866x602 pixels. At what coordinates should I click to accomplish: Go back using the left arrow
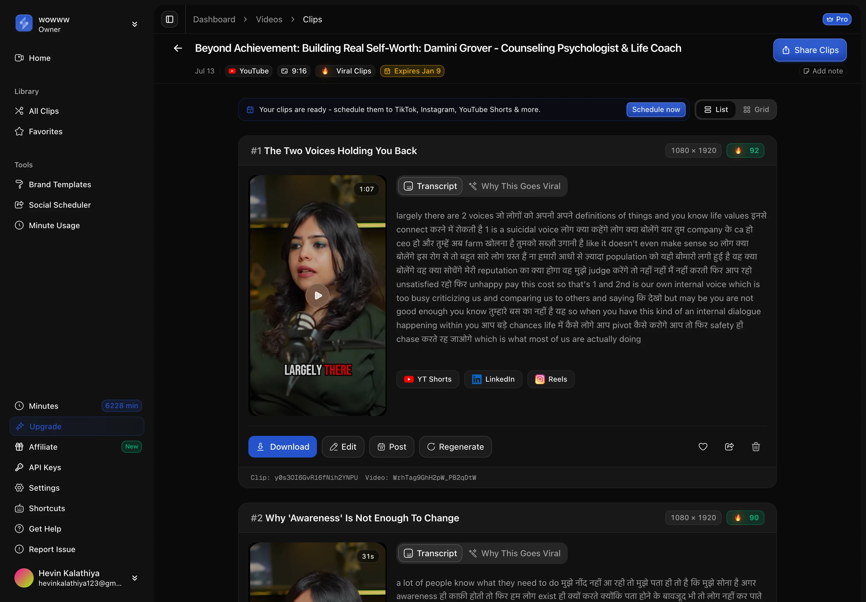pyautogui.click(x=178, y=48)
